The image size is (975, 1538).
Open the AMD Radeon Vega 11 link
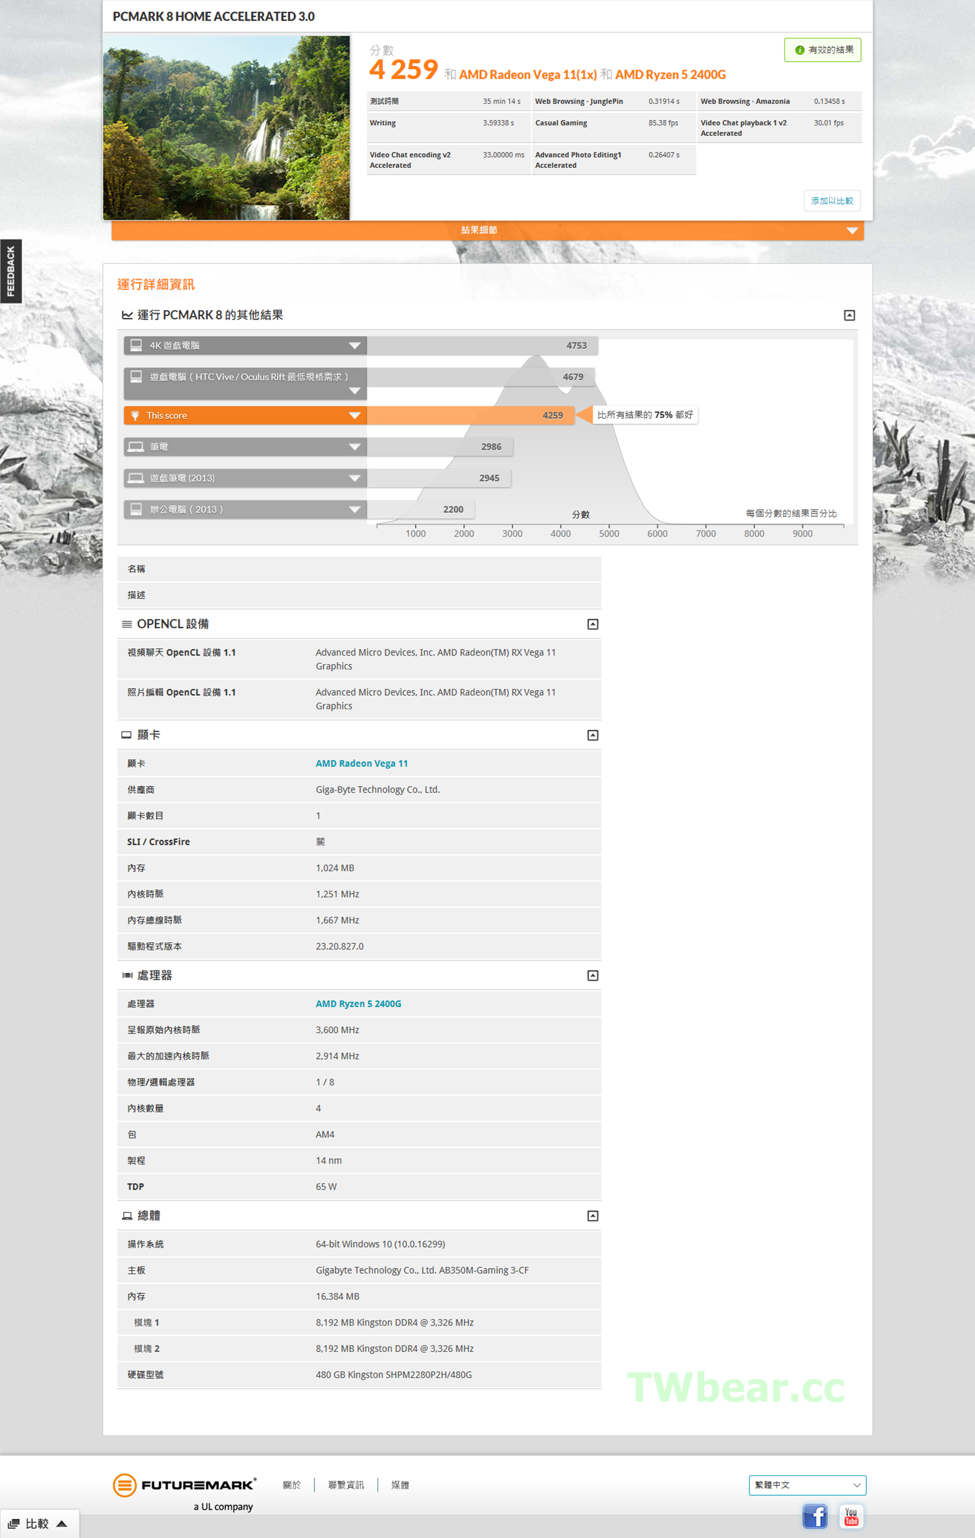[x=361, y=764]
